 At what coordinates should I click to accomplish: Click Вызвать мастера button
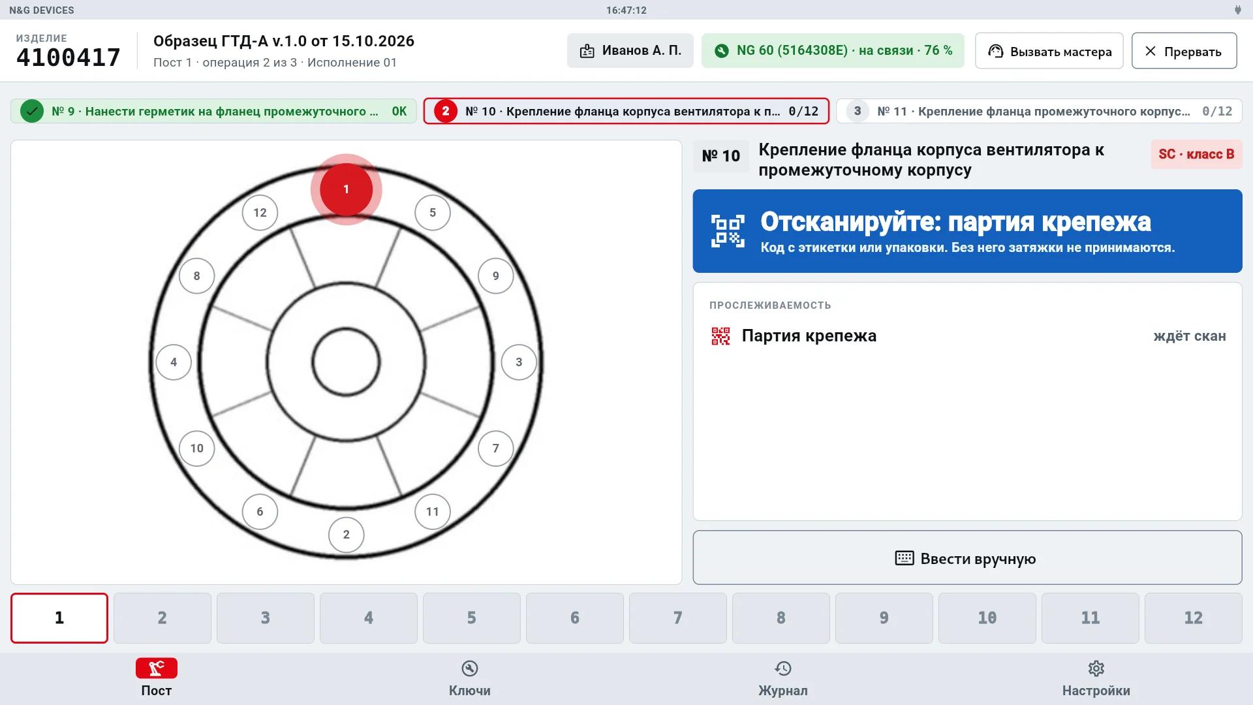[x=1049, y=51]
